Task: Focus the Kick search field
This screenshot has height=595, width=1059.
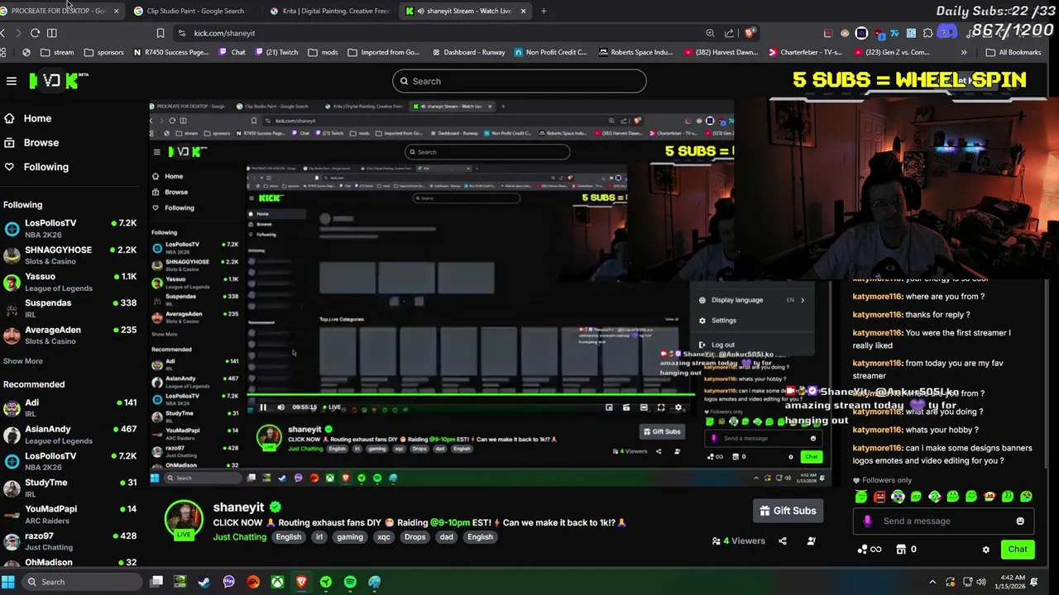Action: (519, 81)
